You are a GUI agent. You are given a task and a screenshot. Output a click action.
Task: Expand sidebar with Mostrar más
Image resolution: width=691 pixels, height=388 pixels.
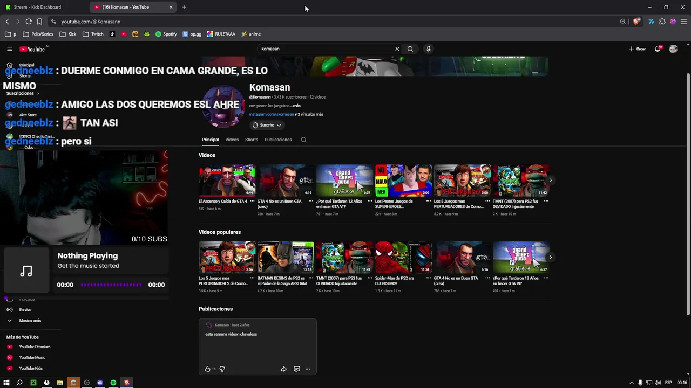click(30, 321)
